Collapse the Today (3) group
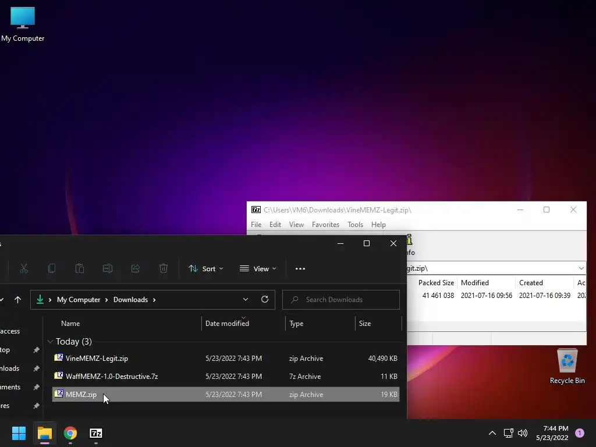The width and height of the screenshot is (596, 447). point(50,342)
